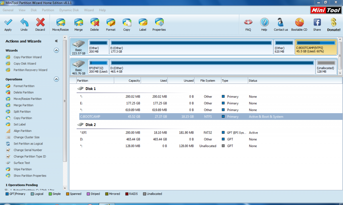Launch Partition Recovery Wizard
The height and width of the screenshot is (205, 343).
[x=30, y=70]
